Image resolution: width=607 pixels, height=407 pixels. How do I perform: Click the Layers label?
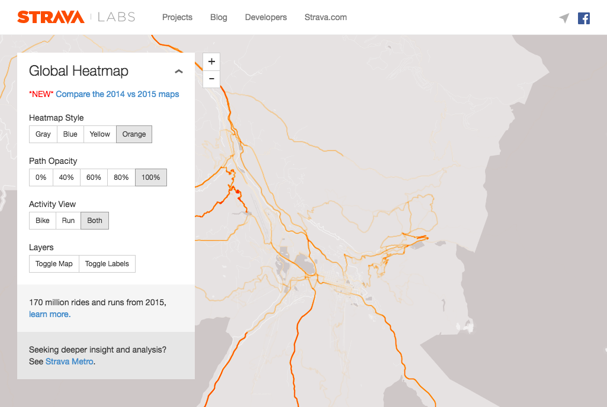pos(41,247)
